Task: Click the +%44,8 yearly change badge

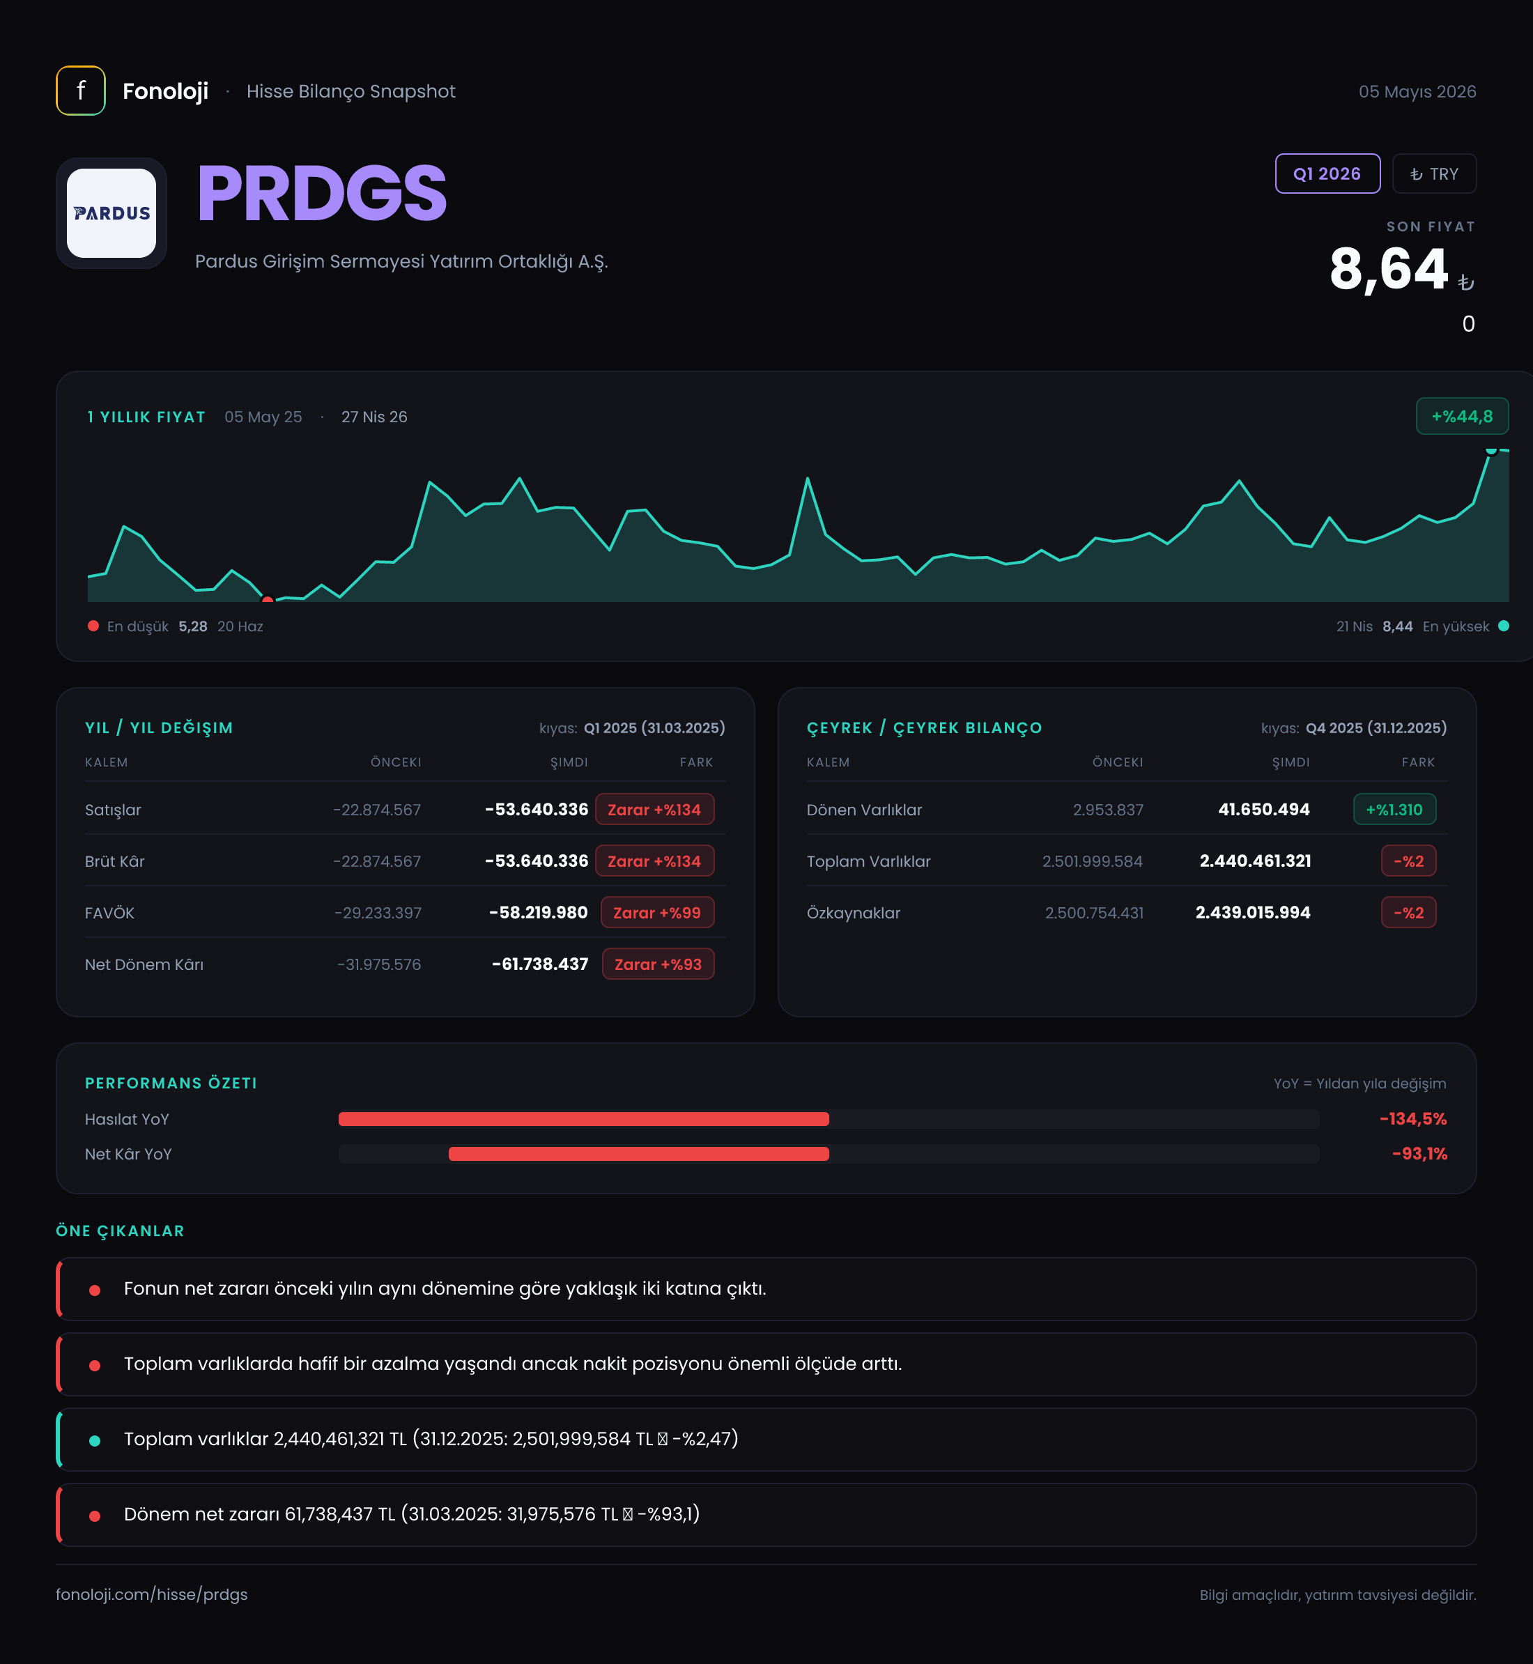Action: click(x=1462, y=417)
